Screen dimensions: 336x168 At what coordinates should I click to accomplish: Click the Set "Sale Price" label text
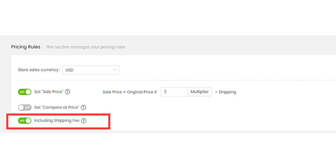(x=48, y=92)
